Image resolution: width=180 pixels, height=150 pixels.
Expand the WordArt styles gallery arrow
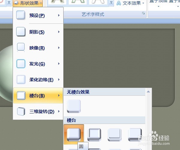[111, 3]
